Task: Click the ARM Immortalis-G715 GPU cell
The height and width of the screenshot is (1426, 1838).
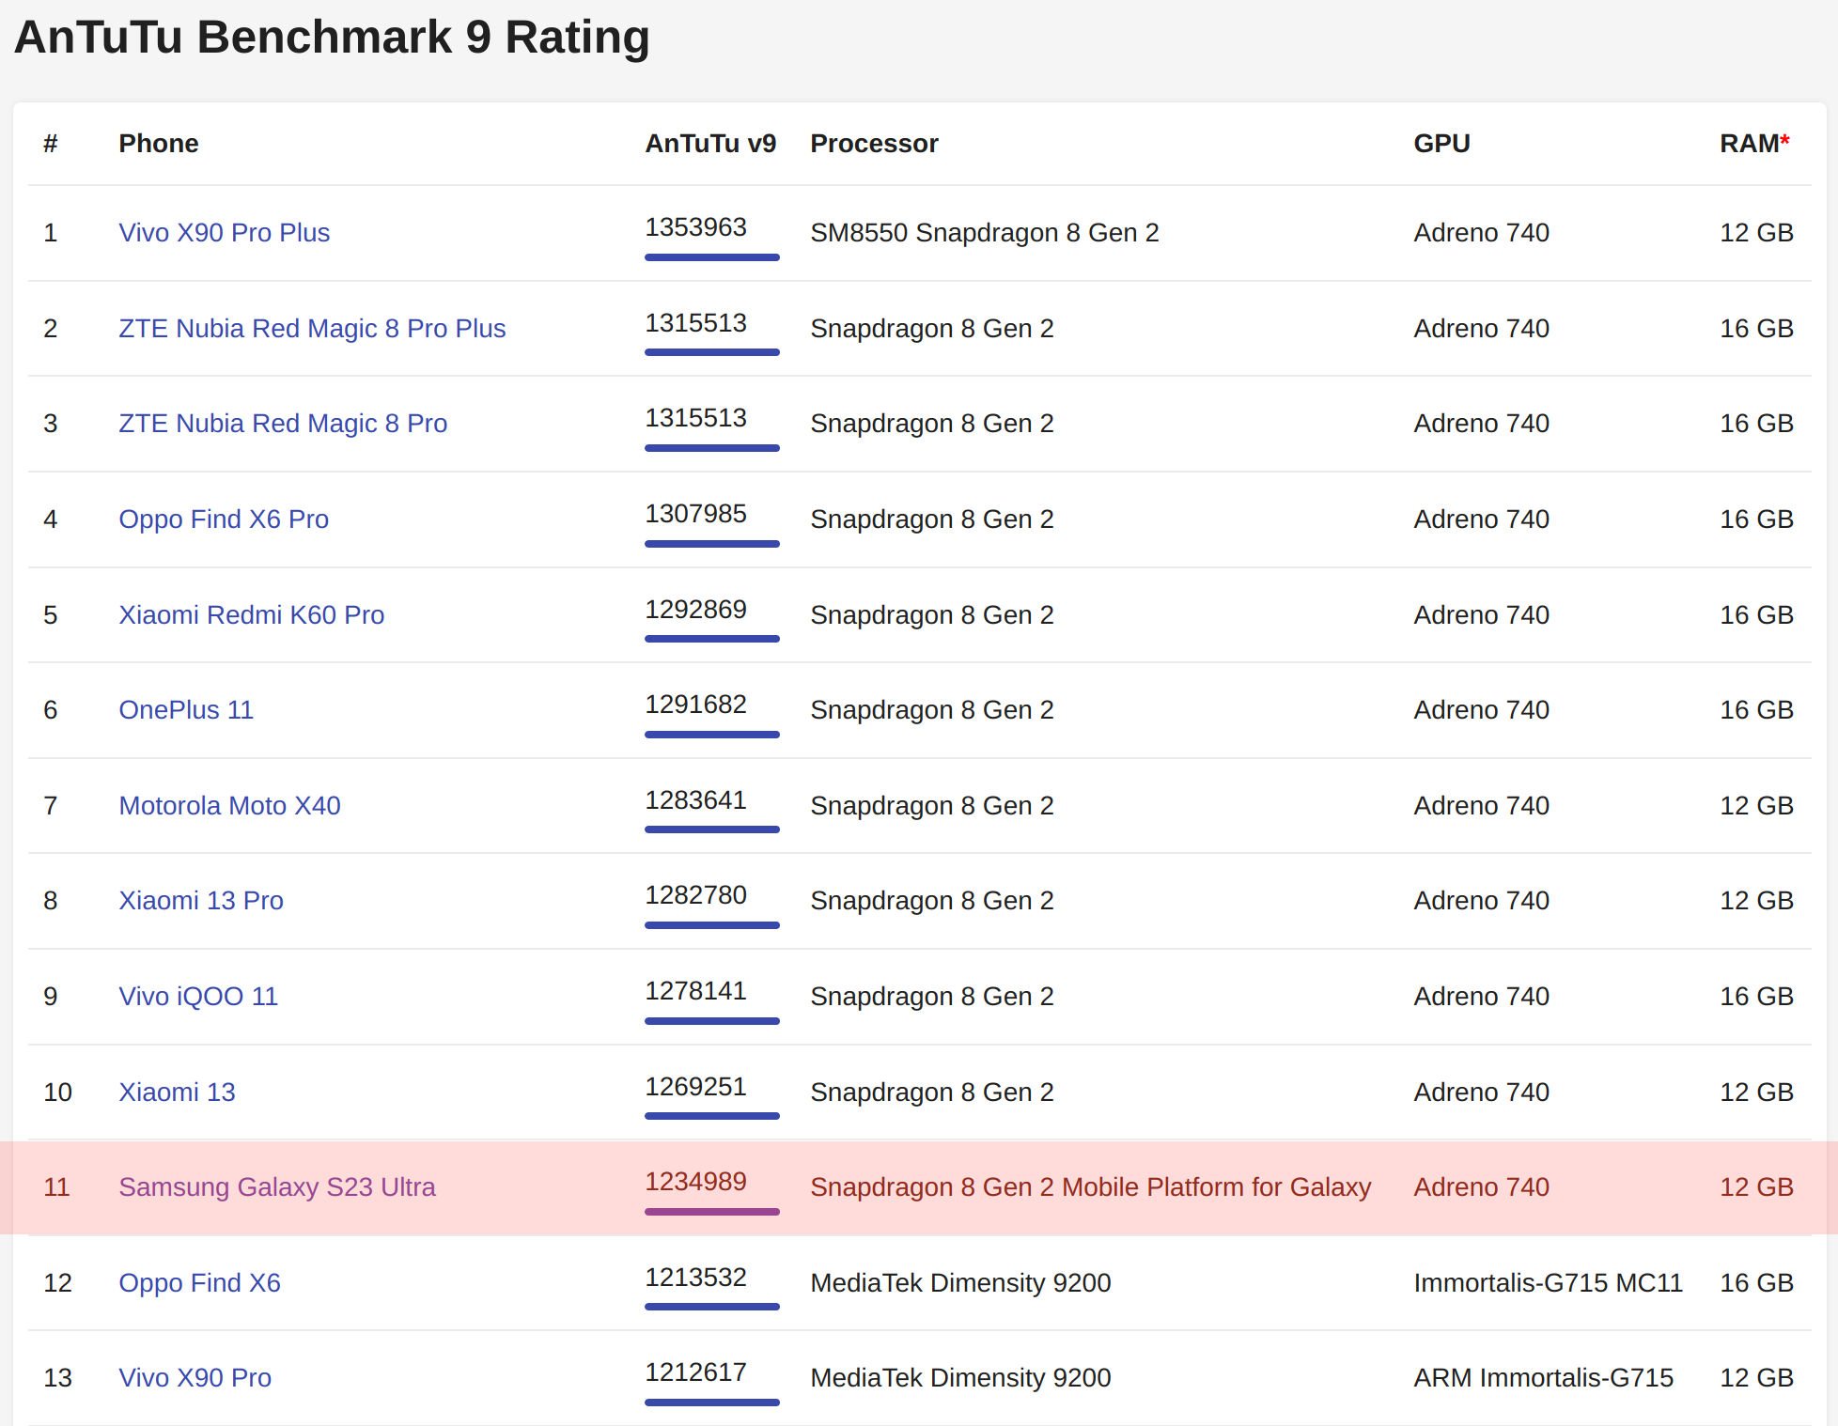Action: tap(1543, 1378)
